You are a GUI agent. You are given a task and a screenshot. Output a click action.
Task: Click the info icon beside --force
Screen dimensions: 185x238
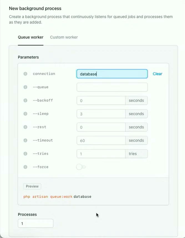(25, 167)
